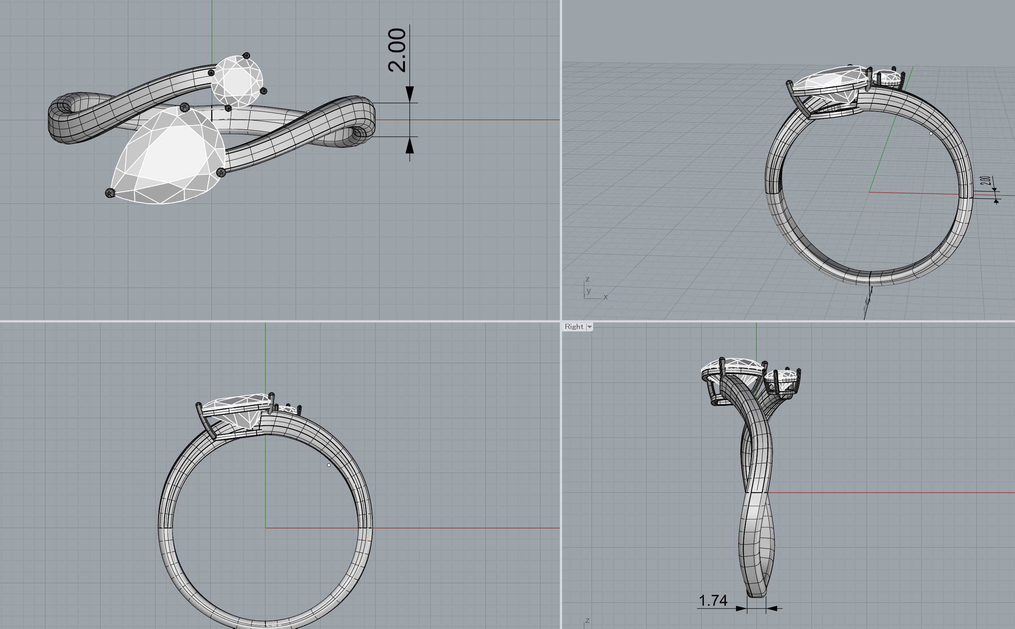Click the round gemstone in Top viewport
Viewport: 1015px width, 629px height.
point(237,82)
